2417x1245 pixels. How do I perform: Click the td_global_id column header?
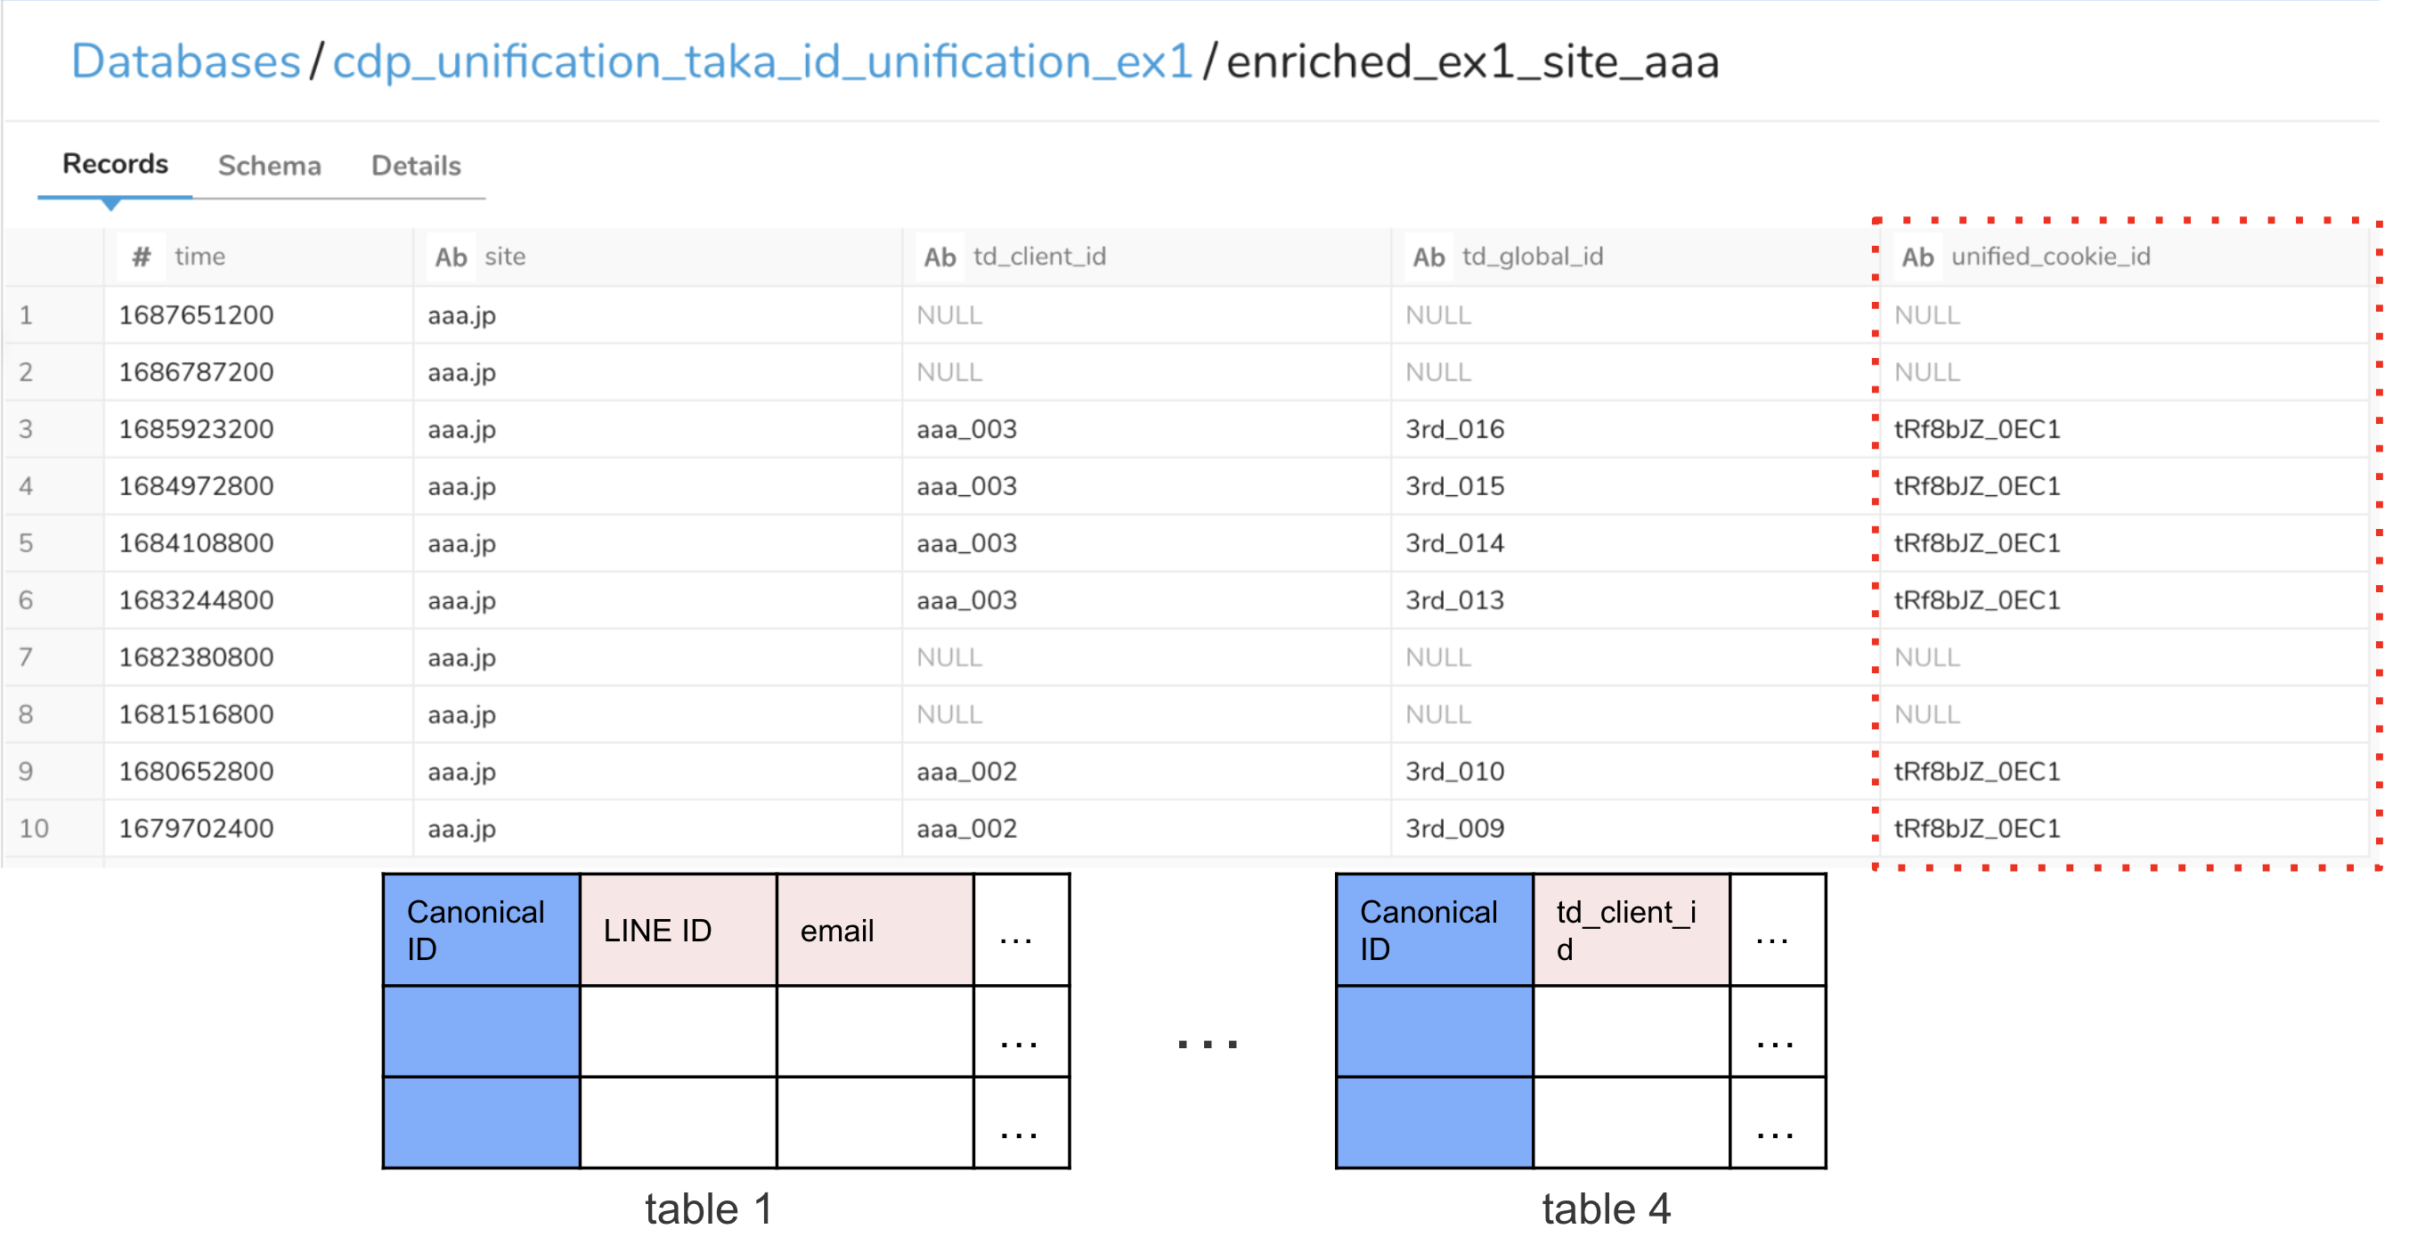[1532, 257]
